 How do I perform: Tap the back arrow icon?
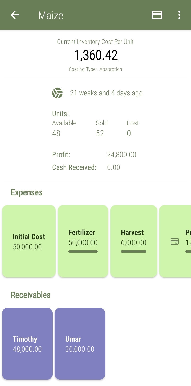tap(15, 15)
